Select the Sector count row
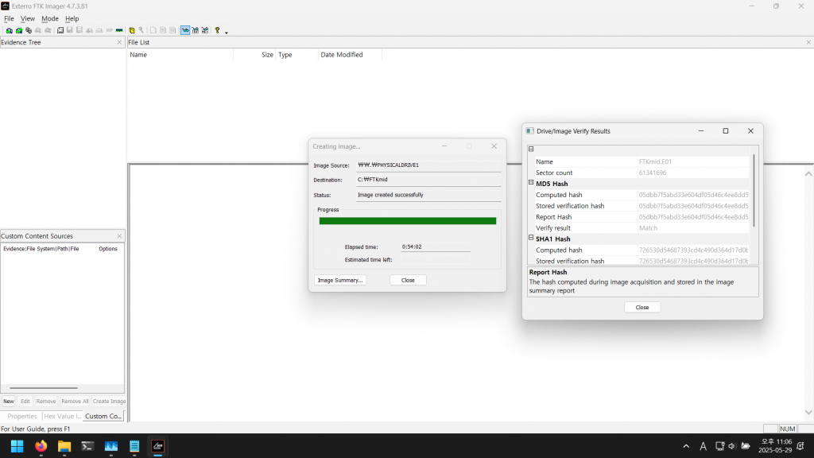This screenshot has height=458, width=814. coord(642,173)
